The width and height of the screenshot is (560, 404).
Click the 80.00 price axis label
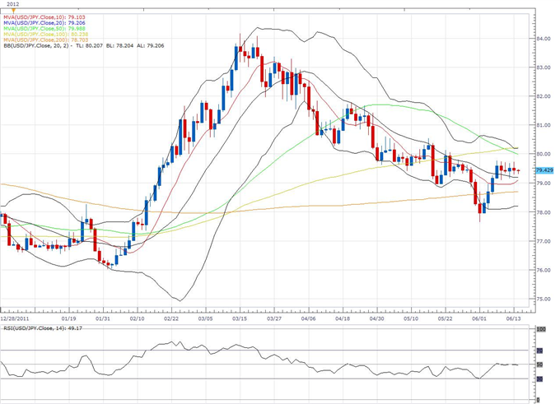[x=544, y=154]
